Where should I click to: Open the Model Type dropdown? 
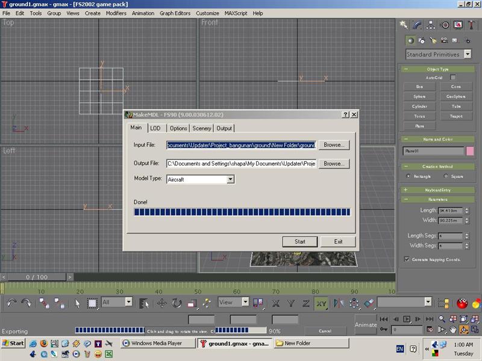(230, 179)
